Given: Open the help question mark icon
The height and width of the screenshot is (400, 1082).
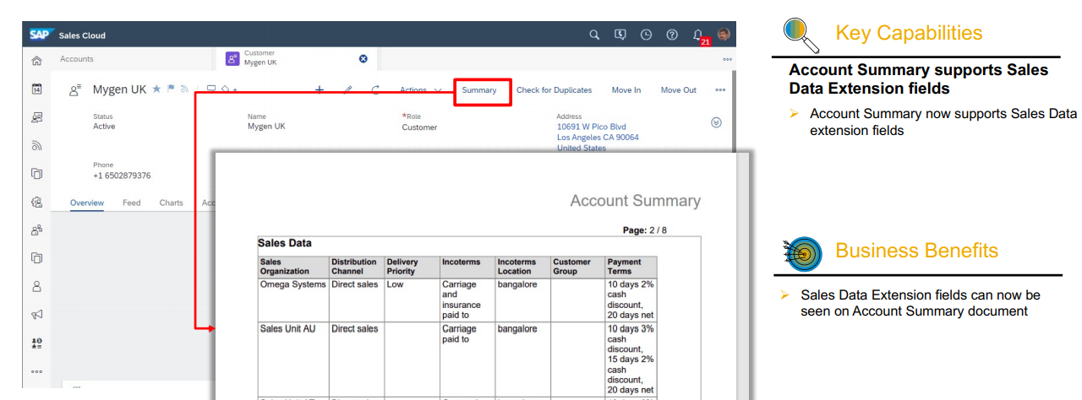Looking at the screenshot, I should pyautogui.click(x=672, y=35).
